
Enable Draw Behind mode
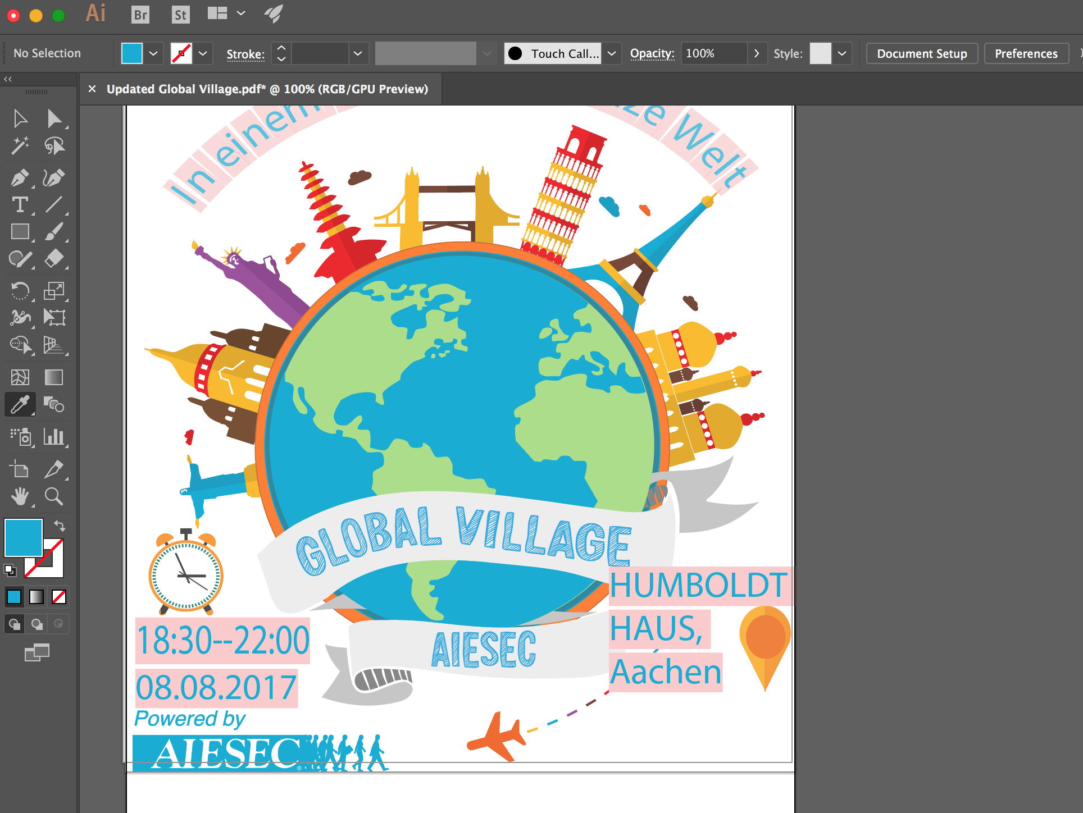tap(37, 624)
